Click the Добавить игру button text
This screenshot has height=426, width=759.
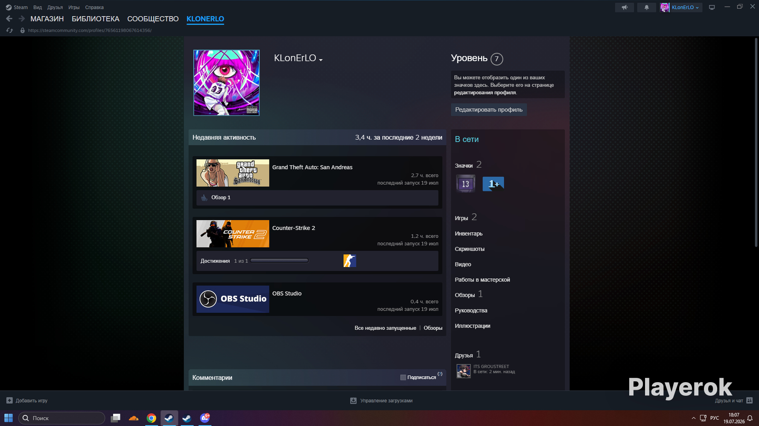point(32,400)
